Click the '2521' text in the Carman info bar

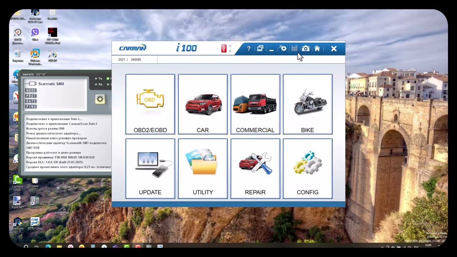point(122,60)
